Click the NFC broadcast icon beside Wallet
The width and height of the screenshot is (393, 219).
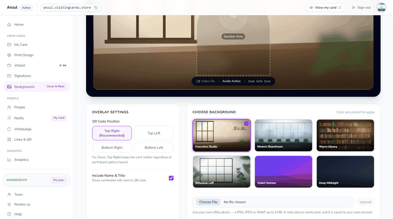(64, 65)
